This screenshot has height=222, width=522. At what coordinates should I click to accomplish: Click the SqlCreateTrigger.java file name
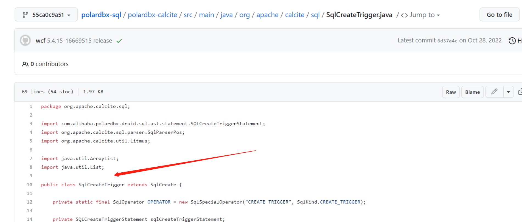(x=359, y=15)
